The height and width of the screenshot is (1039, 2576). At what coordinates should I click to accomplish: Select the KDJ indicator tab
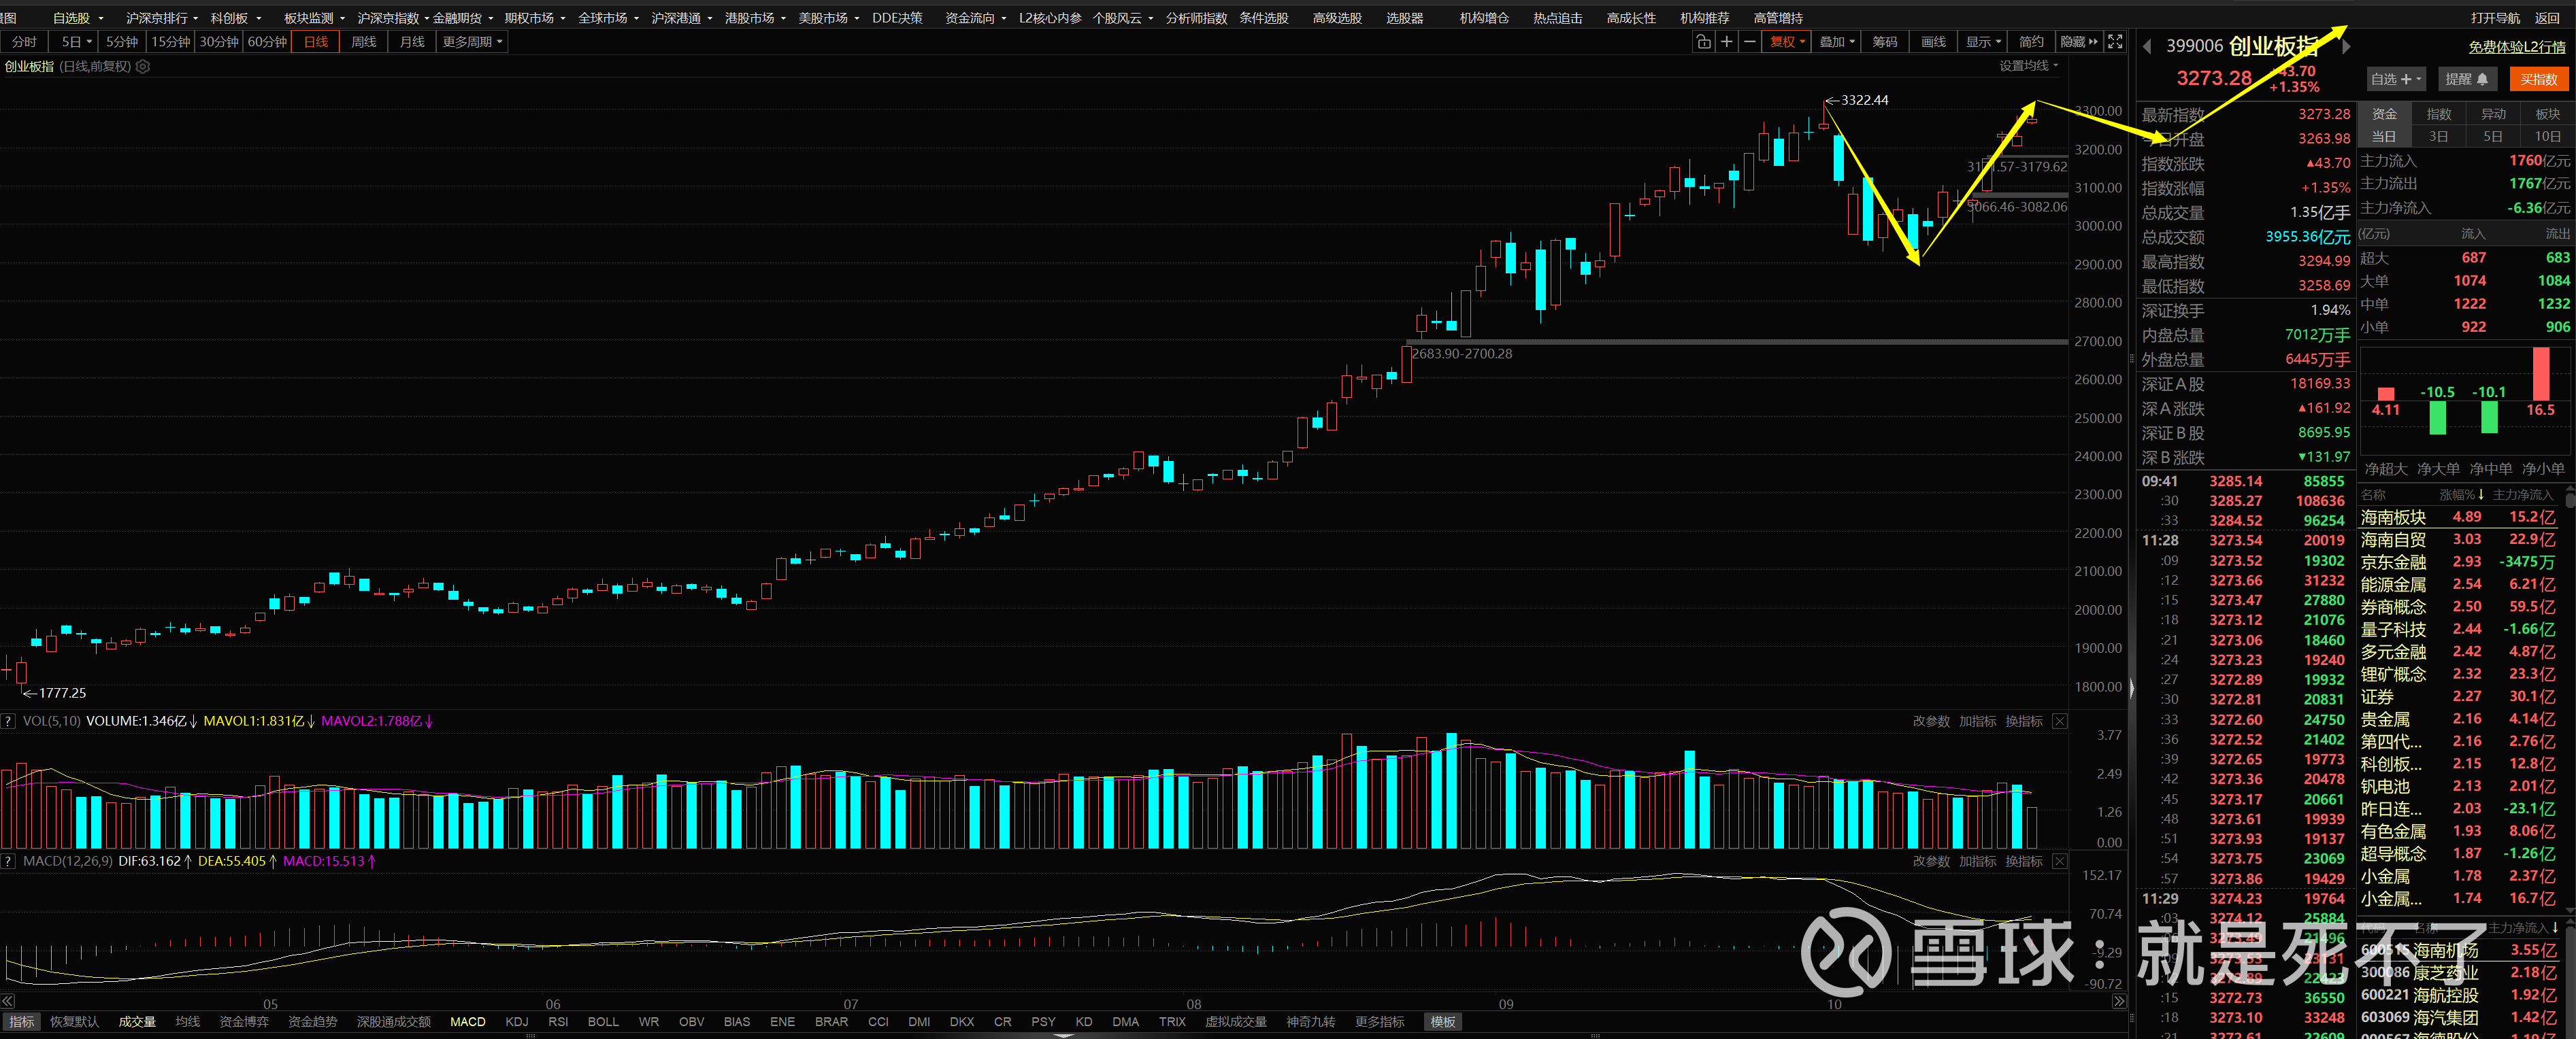(517, 1022)
